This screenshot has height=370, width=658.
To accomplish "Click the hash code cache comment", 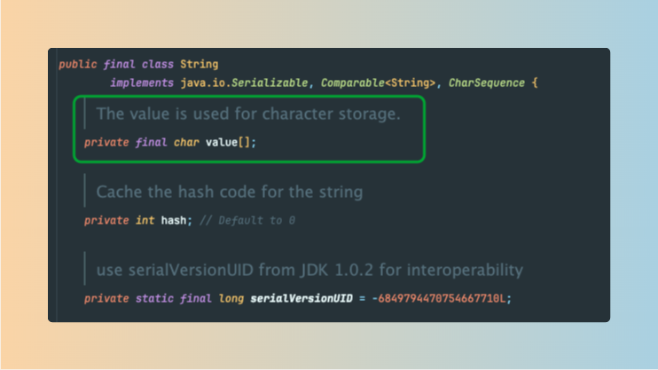I will pyautogui.click(x=229, y=192).
